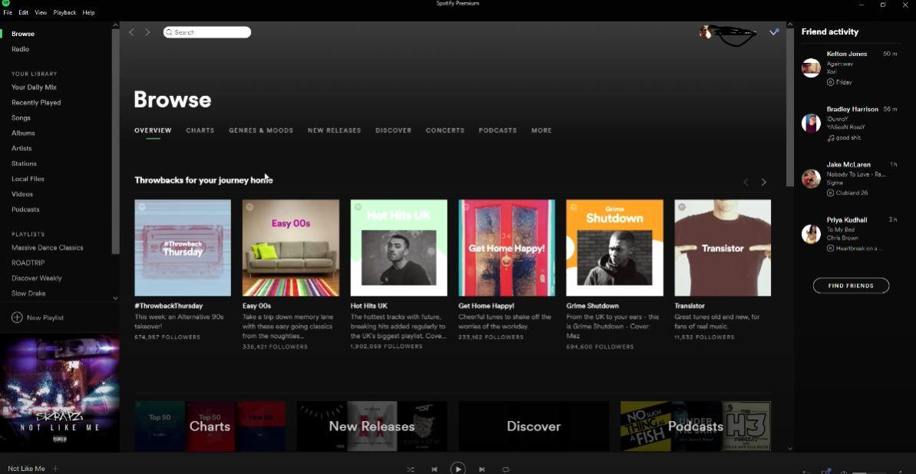Open Priya Kudhail friend avatar
Screen dimensions: 916x474
811,234
